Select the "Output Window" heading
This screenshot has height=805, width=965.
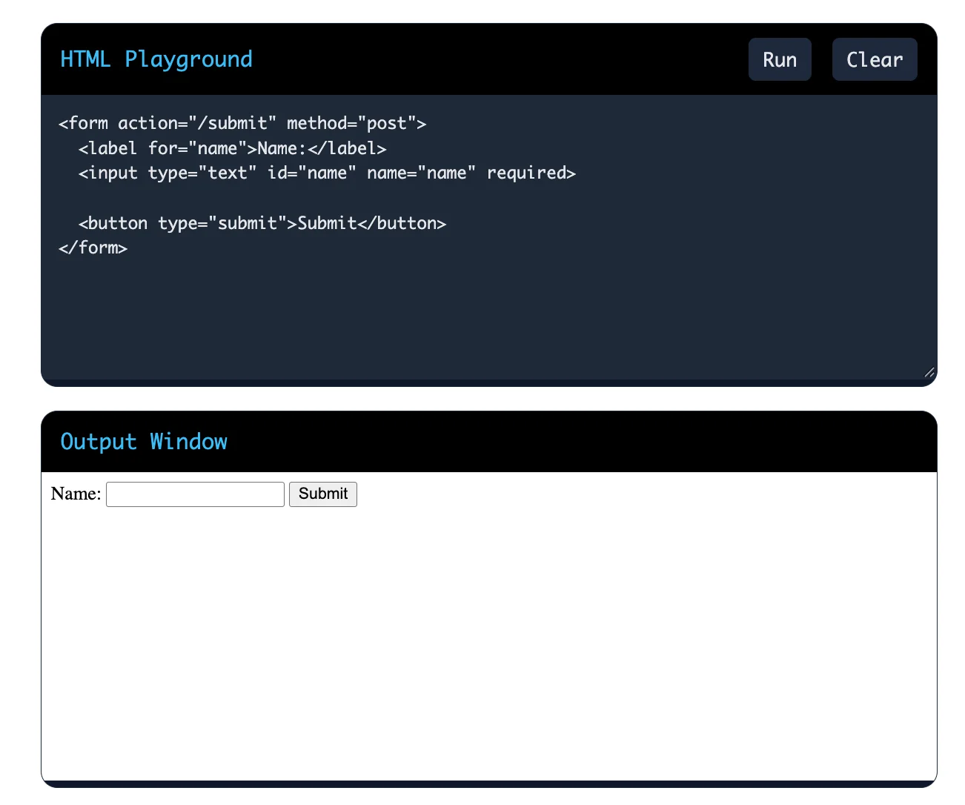[144, 442]
